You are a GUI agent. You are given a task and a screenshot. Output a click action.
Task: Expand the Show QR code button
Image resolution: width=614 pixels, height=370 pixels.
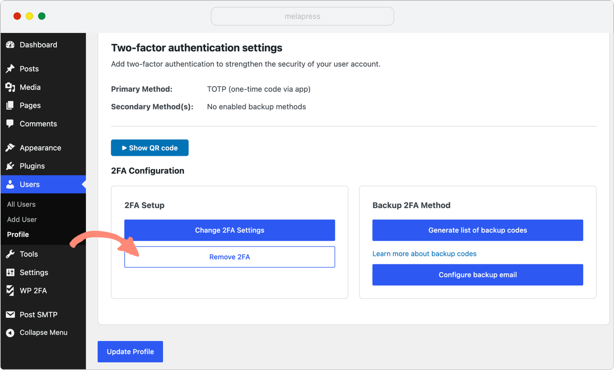[150, 148]
